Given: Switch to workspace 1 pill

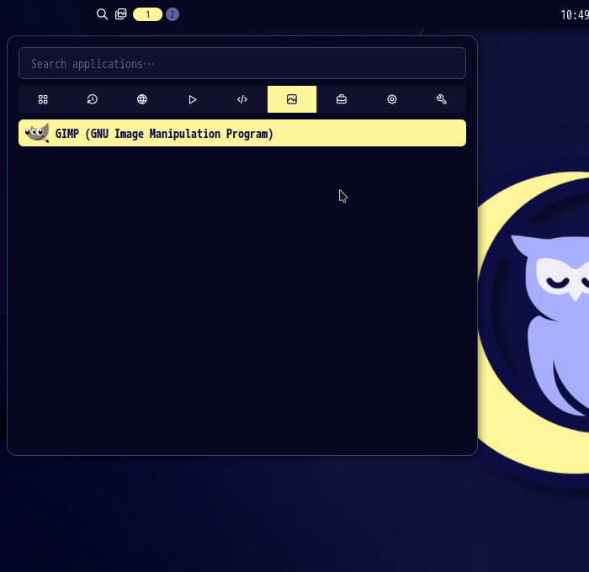Looking at the screenshot, I should tap(147, 14).
